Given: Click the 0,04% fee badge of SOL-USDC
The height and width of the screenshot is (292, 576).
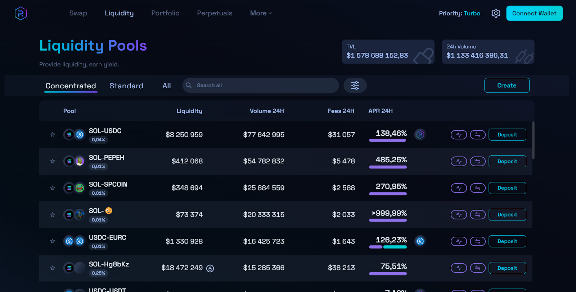Looking at the screenshot, I should click(x=98, y=140).
